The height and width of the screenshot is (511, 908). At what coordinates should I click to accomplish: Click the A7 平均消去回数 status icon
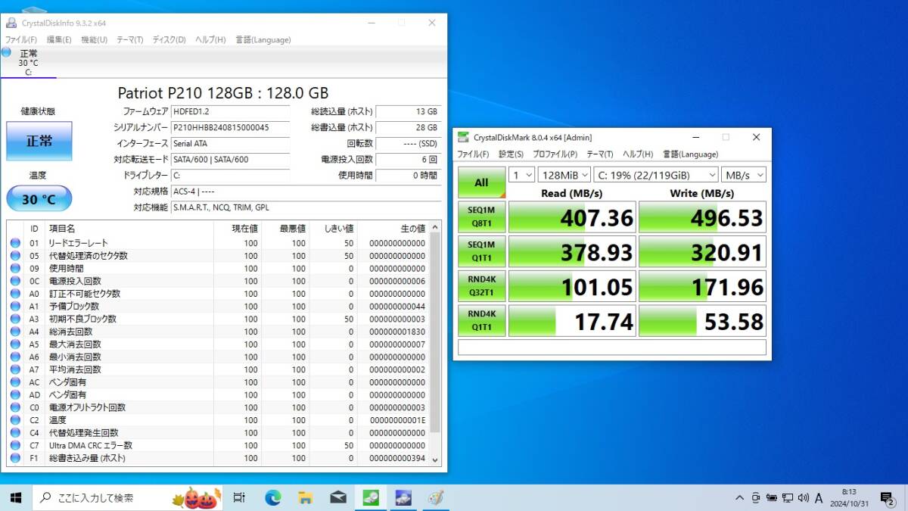click(15, 369)
